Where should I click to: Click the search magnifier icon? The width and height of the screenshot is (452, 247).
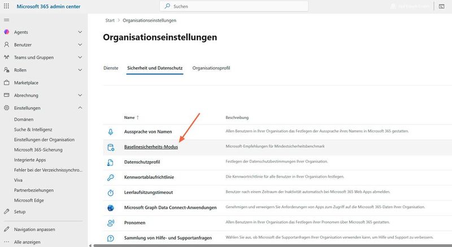167,6
